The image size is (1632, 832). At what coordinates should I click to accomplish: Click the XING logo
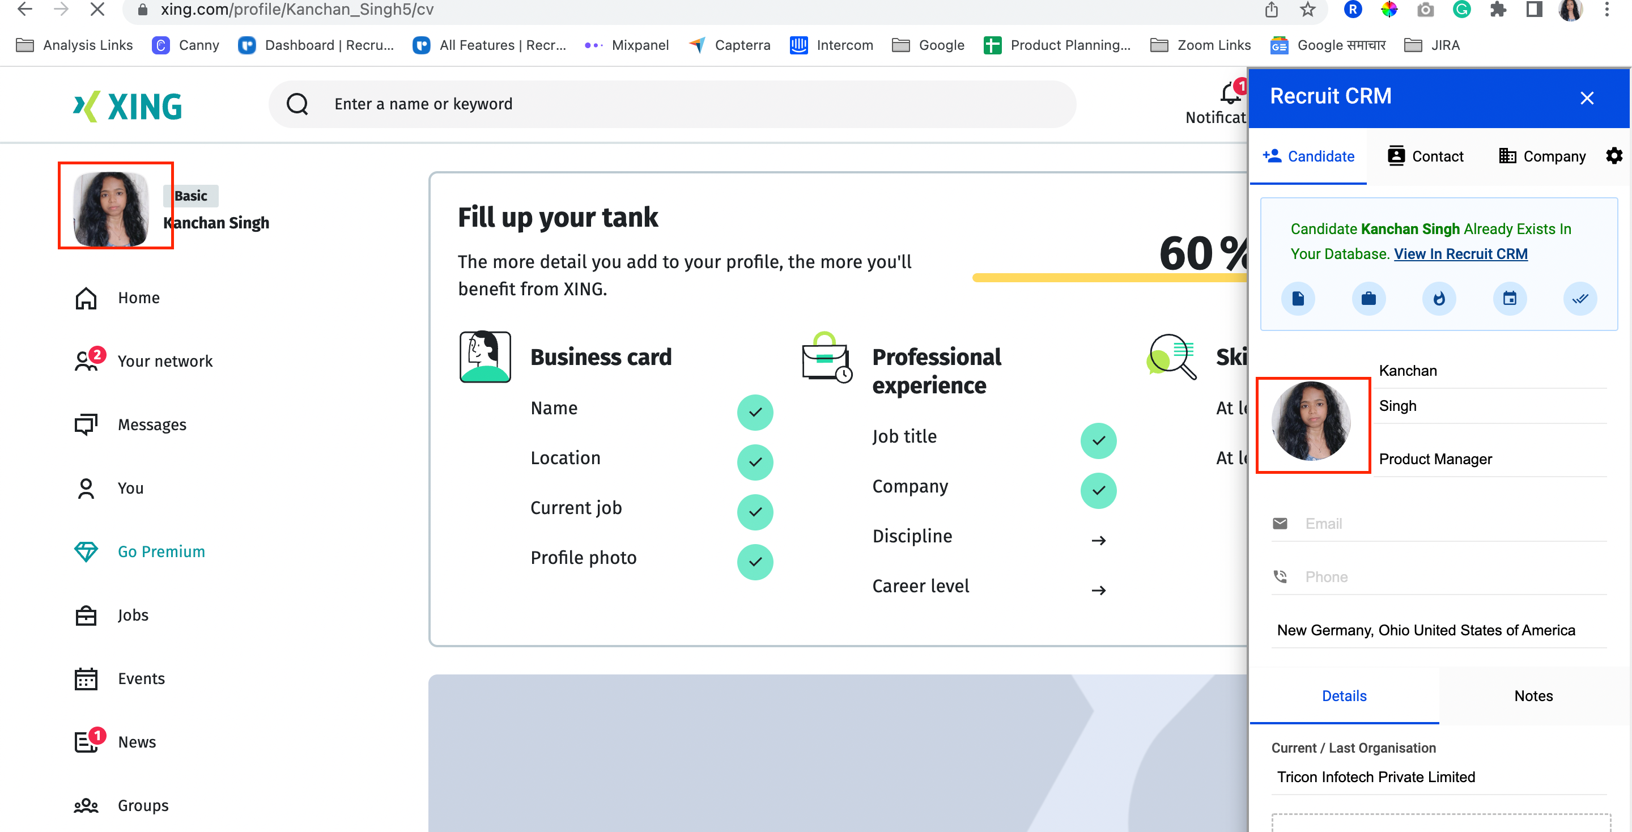click(x=127, y=106)
